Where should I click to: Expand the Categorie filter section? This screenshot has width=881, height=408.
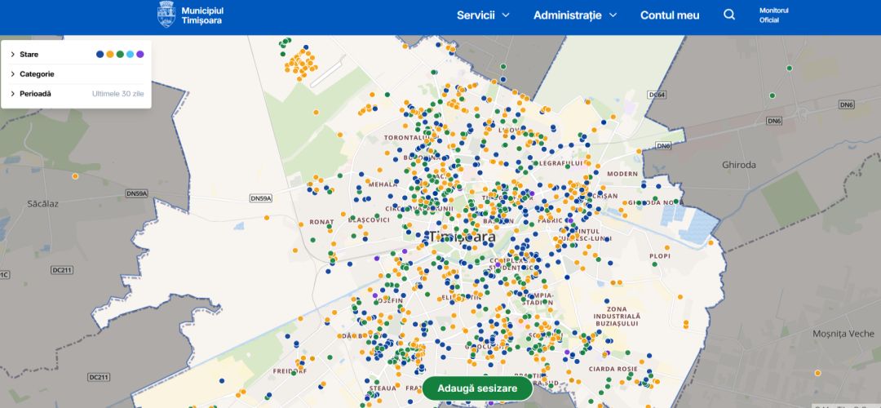(37, 74)
